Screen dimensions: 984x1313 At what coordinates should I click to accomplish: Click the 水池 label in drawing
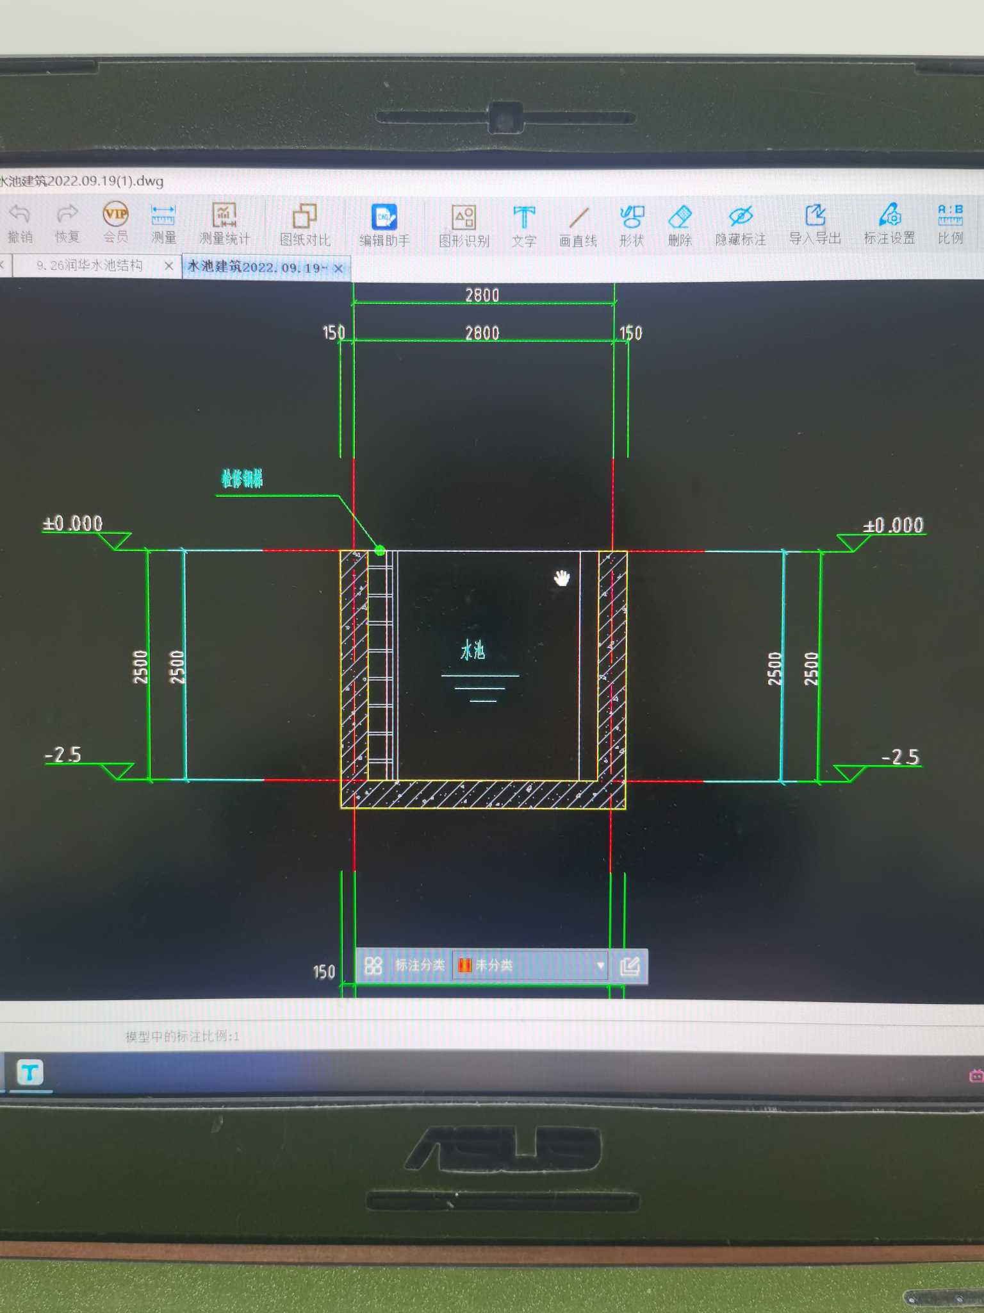coord(473,650)
